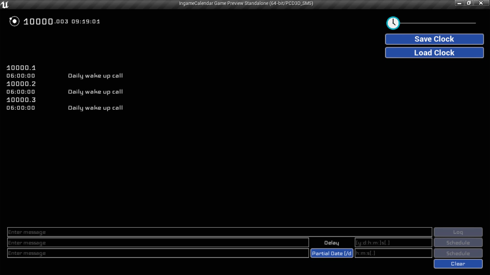This screenshot has width=490, height=275.
Task: Click the middle Enter message input field
Action: (x=158, y=242)
